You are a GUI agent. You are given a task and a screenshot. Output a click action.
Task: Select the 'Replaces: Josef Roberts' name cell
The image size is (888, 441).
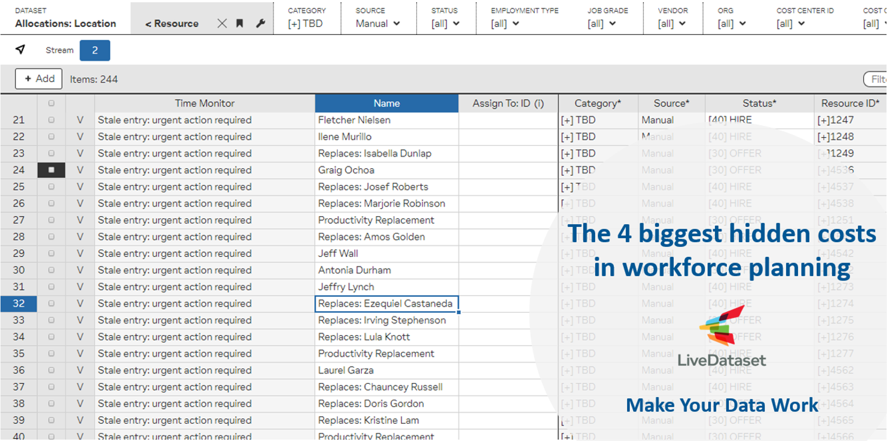click(x=387, y=187)
